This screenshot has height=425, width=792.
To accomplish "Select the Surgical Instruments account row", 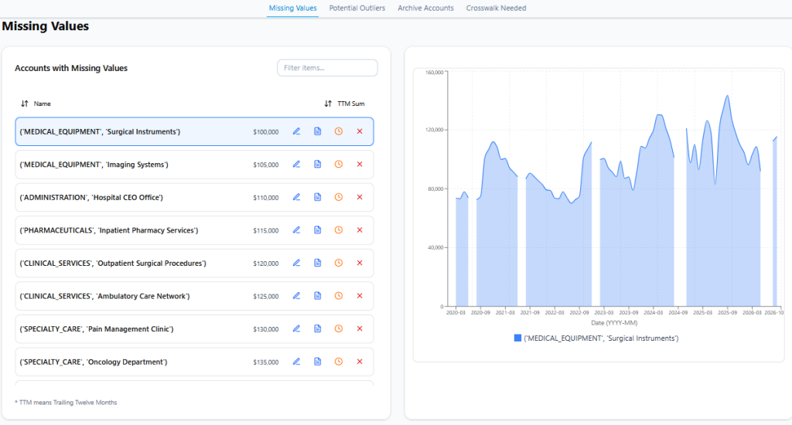I will 194,131.
